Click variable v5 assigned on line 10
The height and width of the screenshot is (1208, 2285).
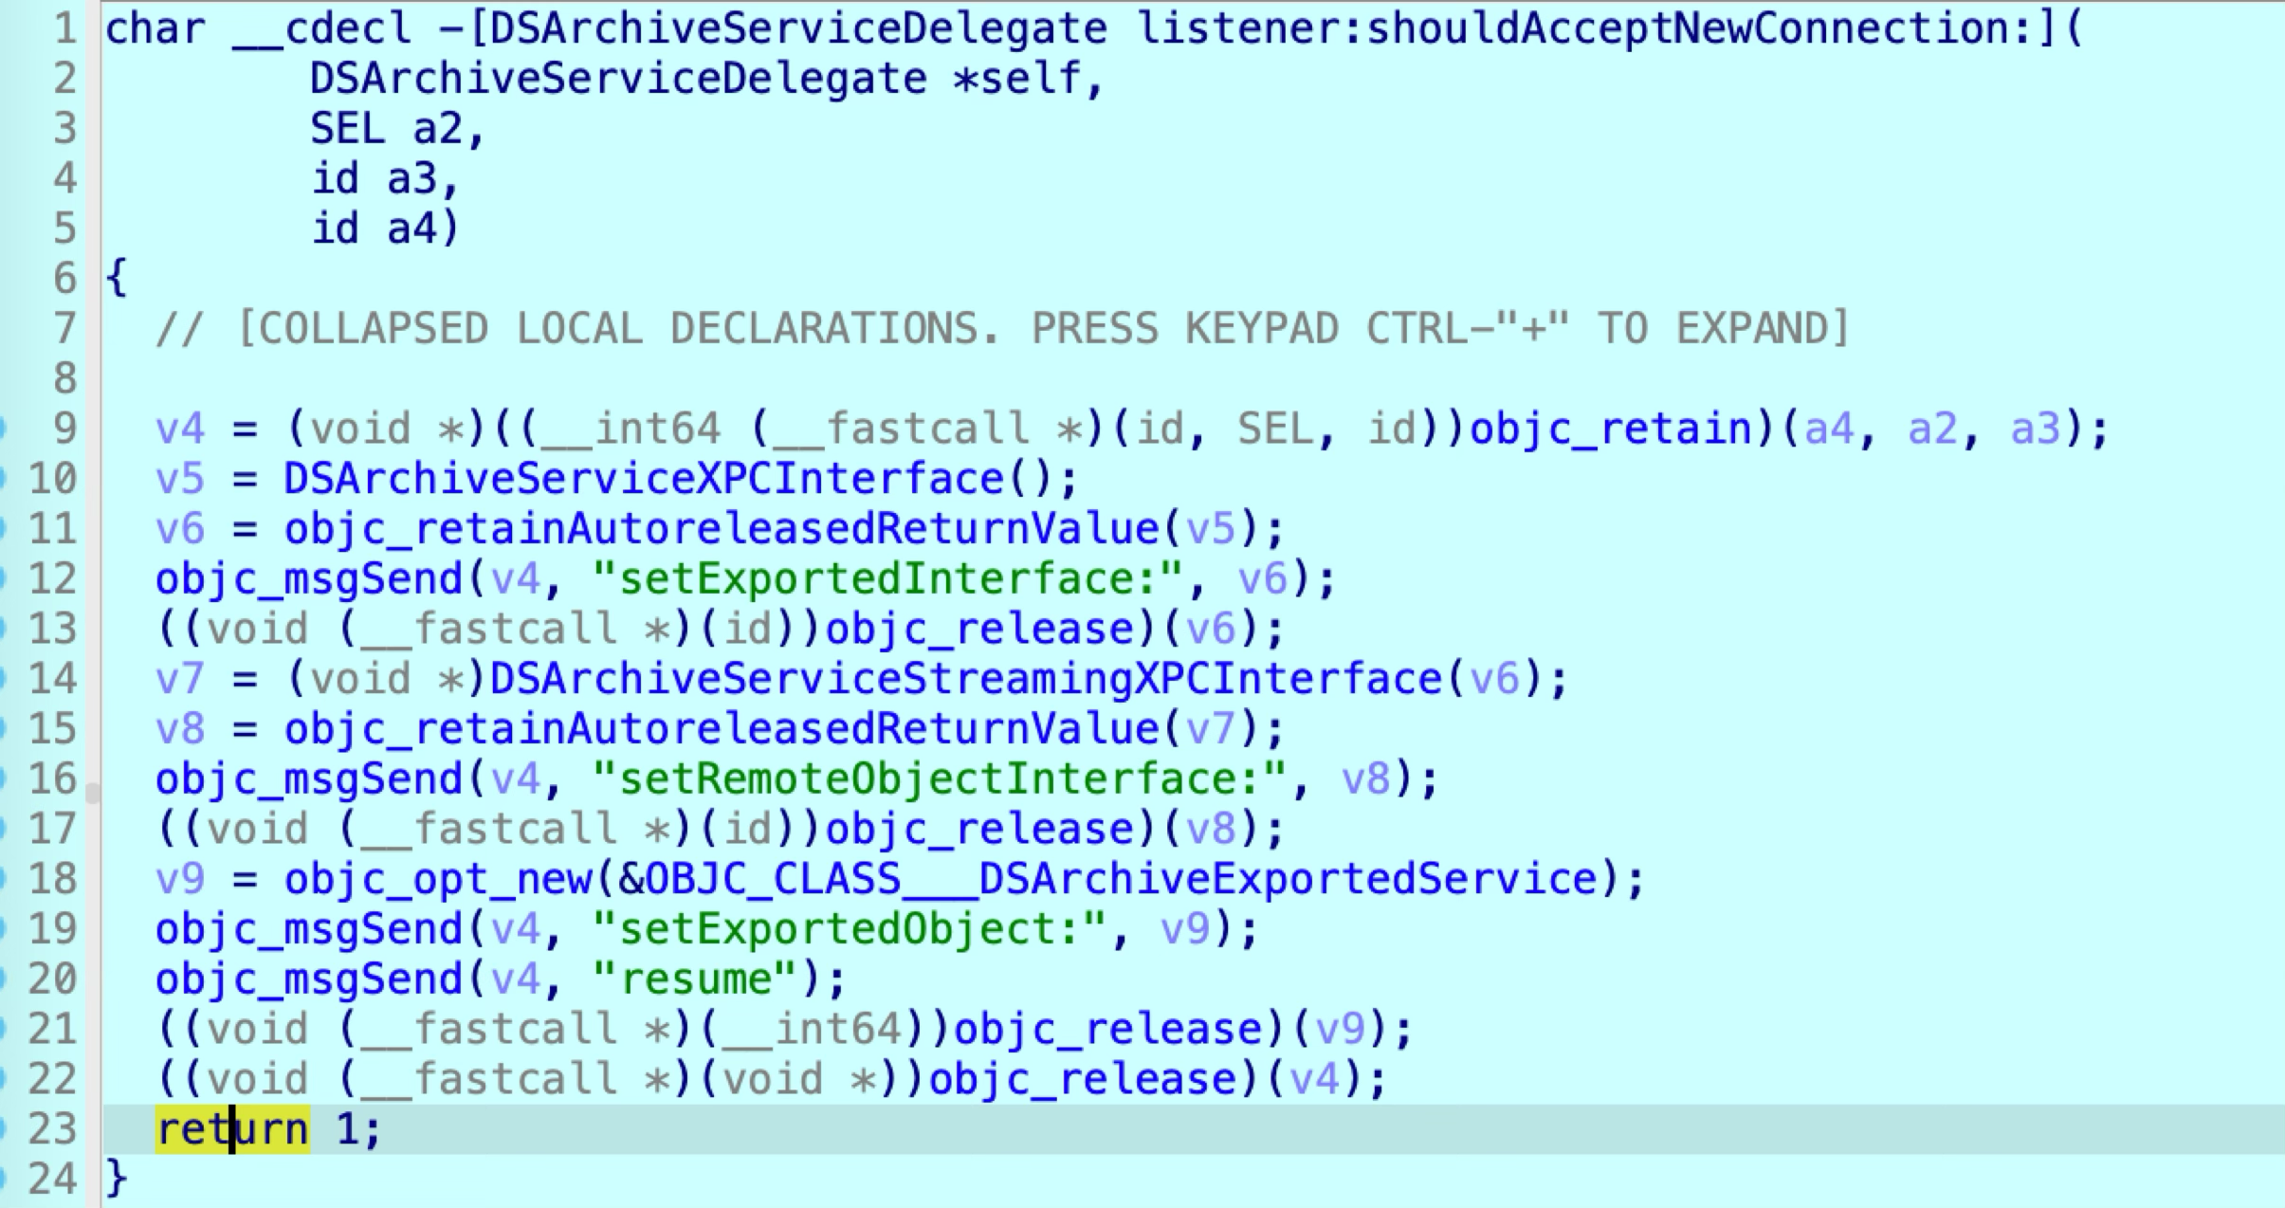[180, 479]
